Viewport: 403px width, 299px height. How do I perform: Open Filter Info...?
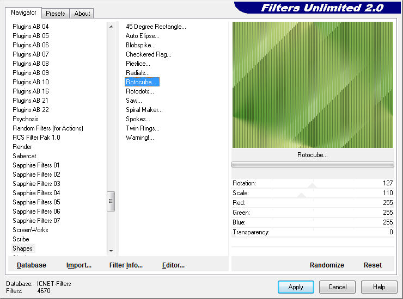pos(126,265)
